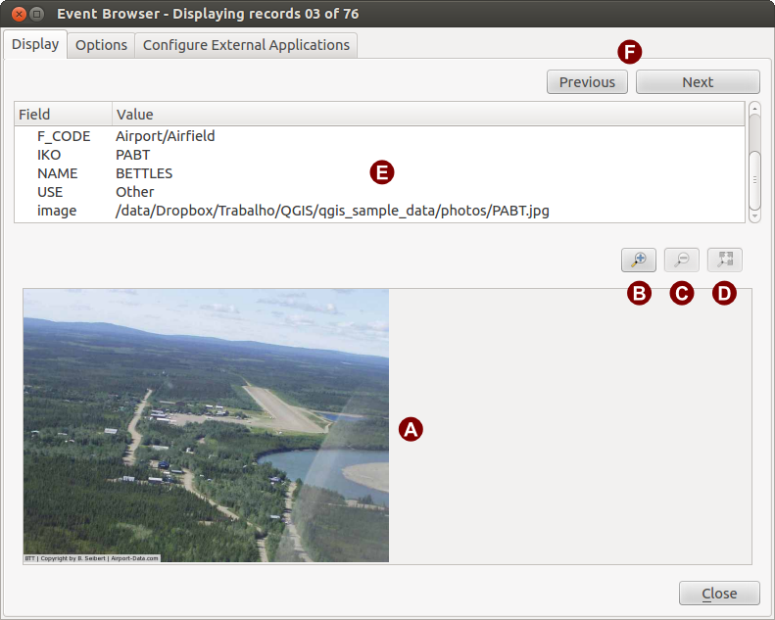Close the Event Browser window from title bar
775x620 pixels.
tap(17, 14)
